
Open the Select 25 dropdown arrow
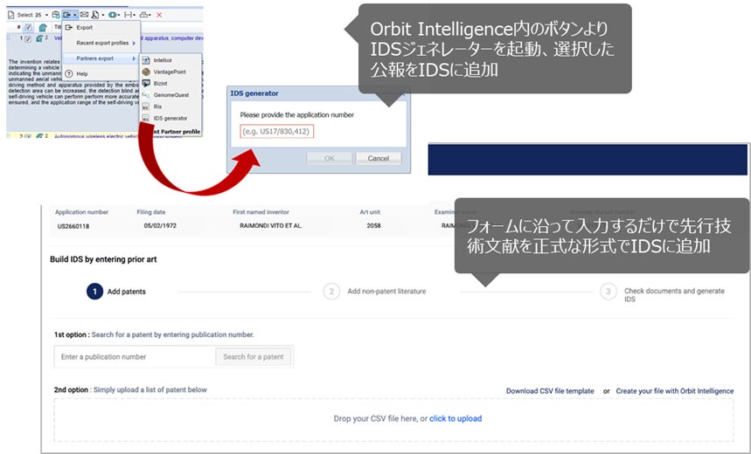pyautogui.click(x=46, y=15)
